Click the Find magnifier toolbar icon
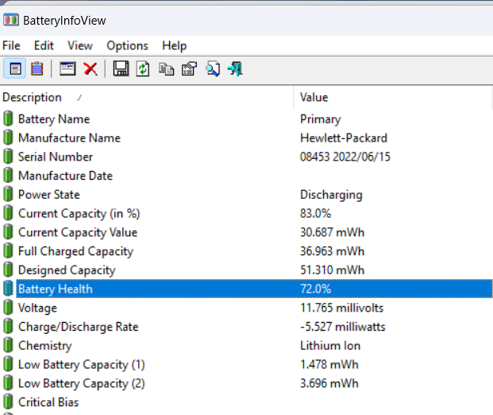 click(x=213, y=68)
